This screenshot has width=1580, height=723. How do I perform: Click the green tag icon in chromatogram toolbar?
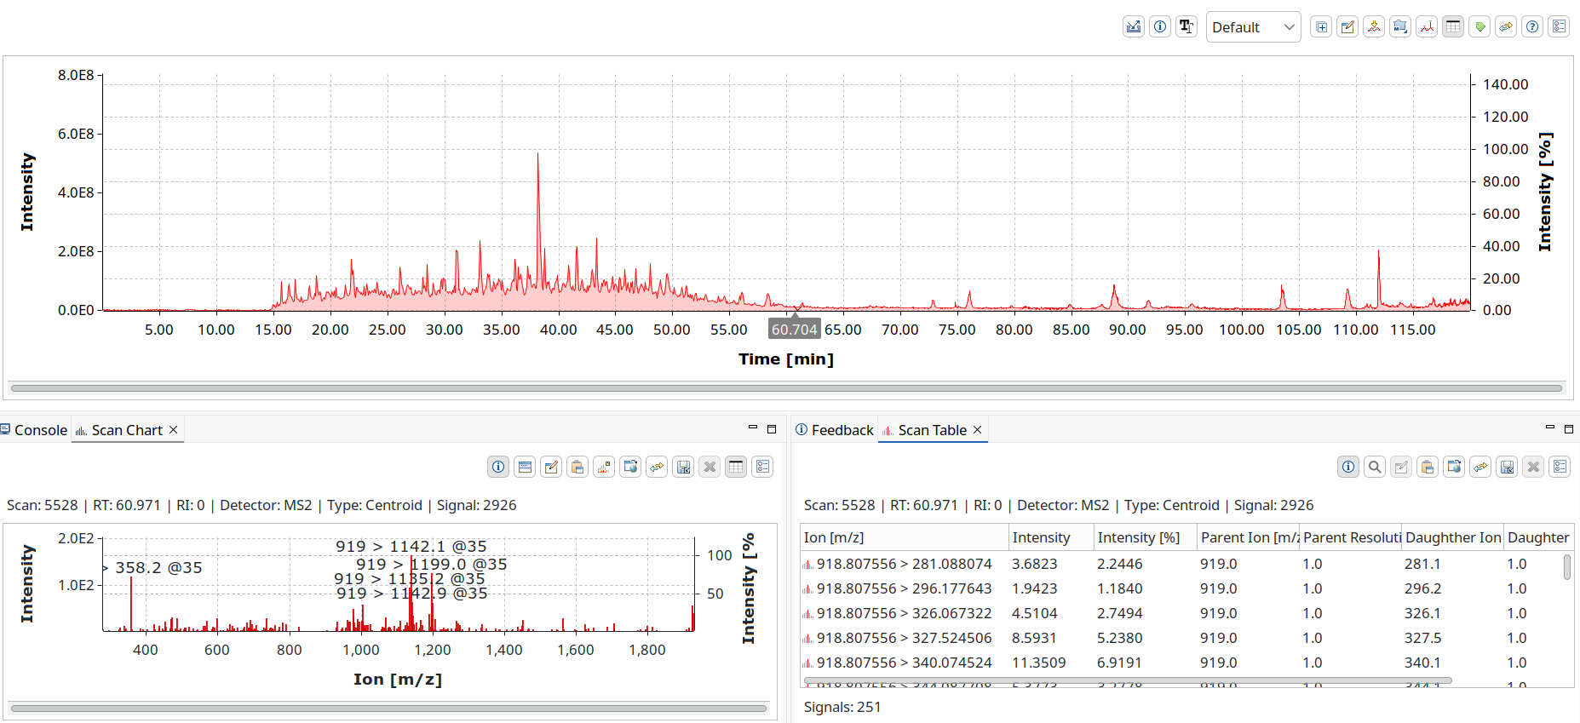click(1479, 27)
